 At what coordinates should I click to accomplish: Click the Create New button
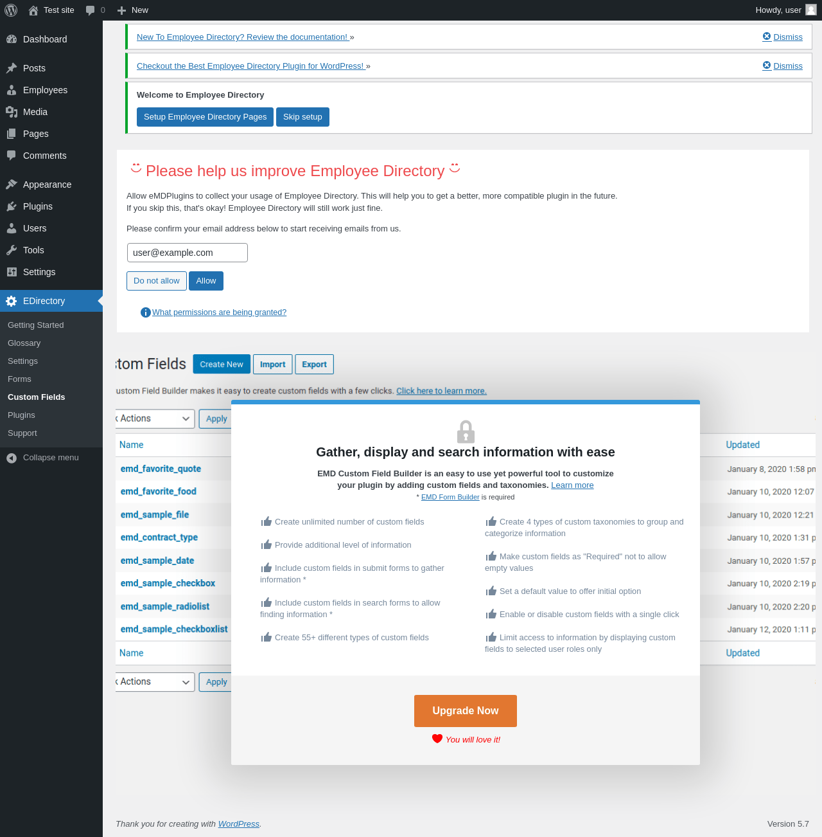click(x=222, y=364)
